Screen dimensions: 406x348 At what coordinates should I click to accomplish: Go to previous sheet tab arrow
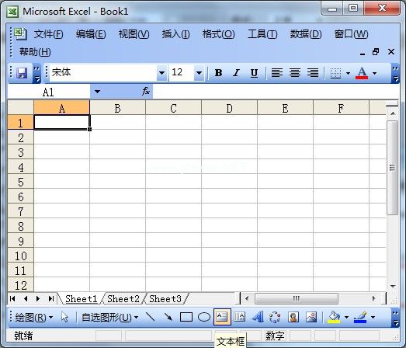[26, 299]
